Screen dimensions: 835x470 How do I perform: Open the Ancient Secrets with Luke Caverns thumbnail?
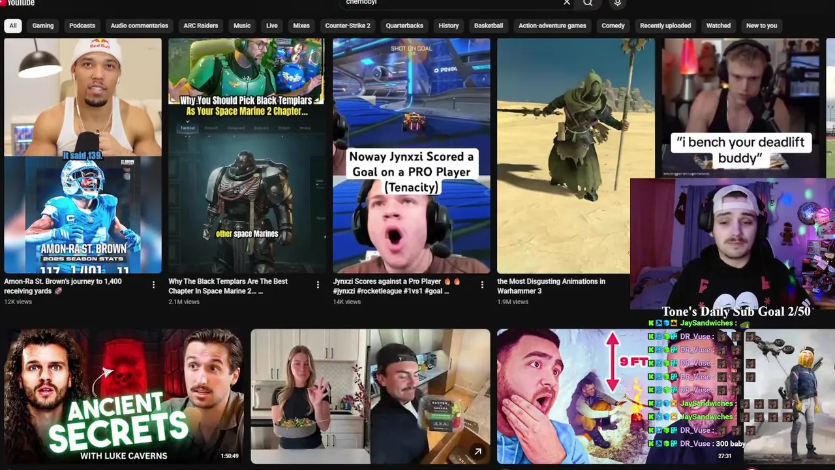tap(124, 396)
